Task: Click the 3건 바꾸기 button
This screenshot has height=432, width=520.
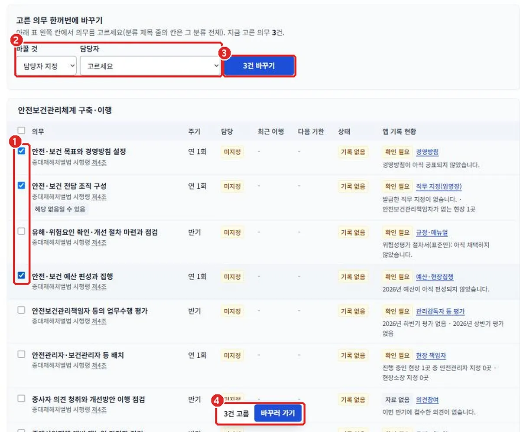Action: coord(259,66)
